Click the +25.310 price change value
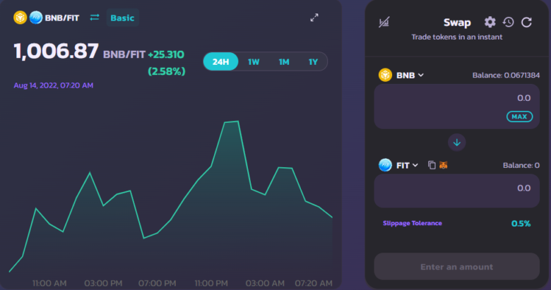 point(166,54)
